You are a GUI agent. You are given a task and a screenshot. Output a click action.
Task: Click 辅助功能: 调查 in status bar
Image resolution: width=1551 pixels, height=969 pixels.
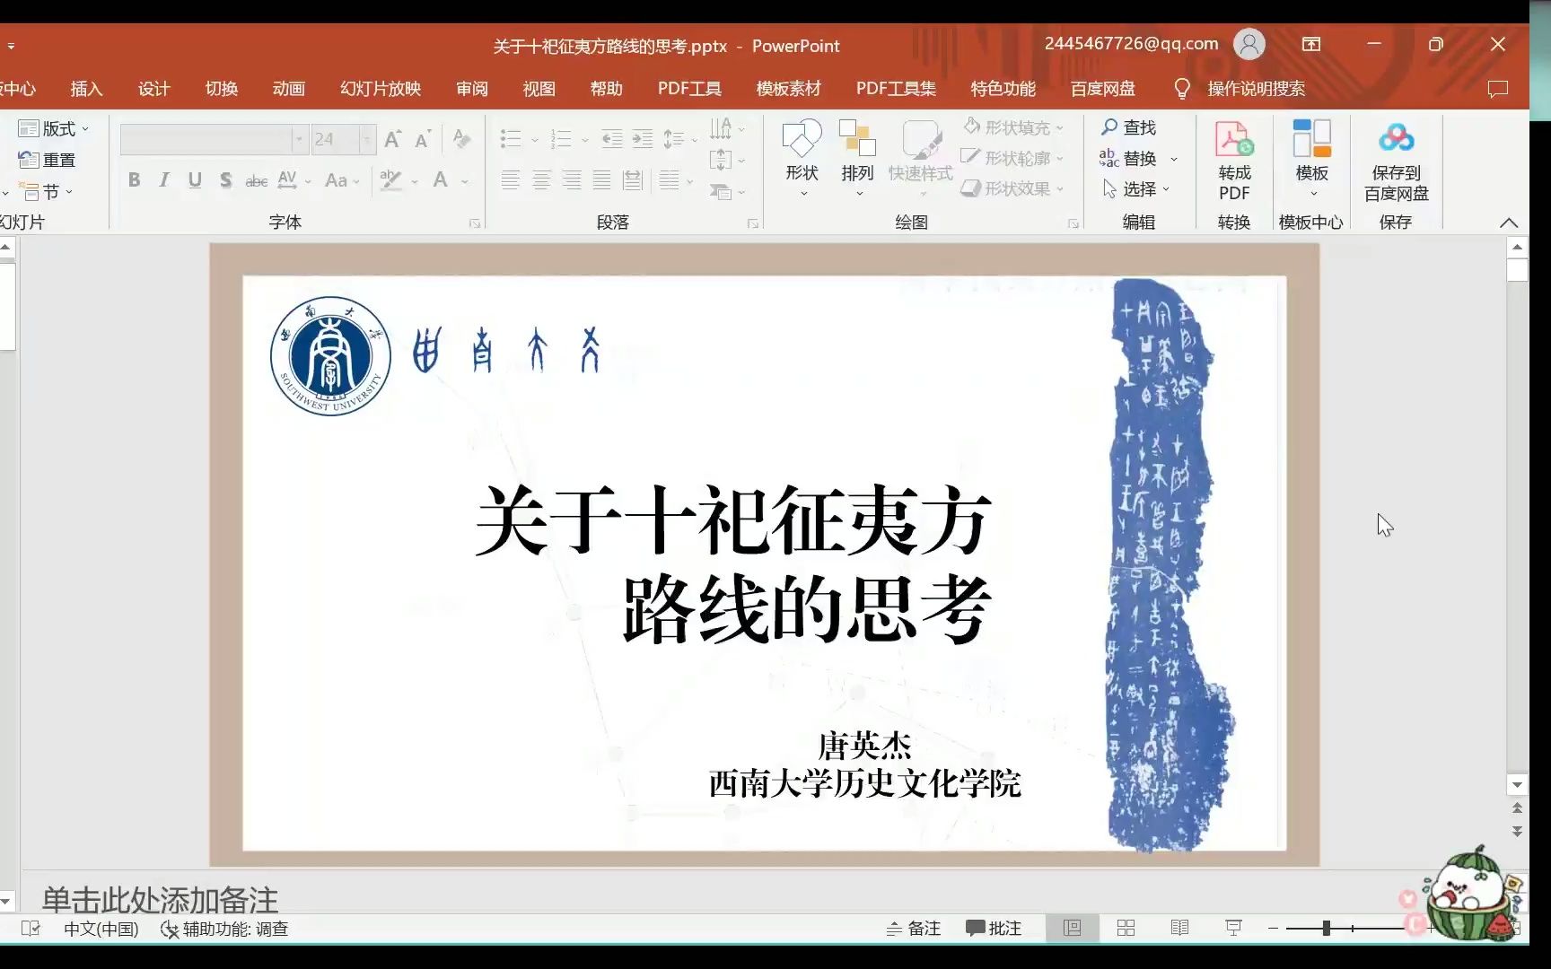(x=224, y=929)
